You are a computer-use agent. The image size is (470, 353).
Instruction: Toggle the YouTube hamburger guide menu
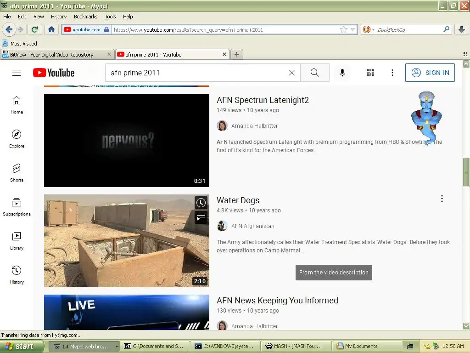17,73
